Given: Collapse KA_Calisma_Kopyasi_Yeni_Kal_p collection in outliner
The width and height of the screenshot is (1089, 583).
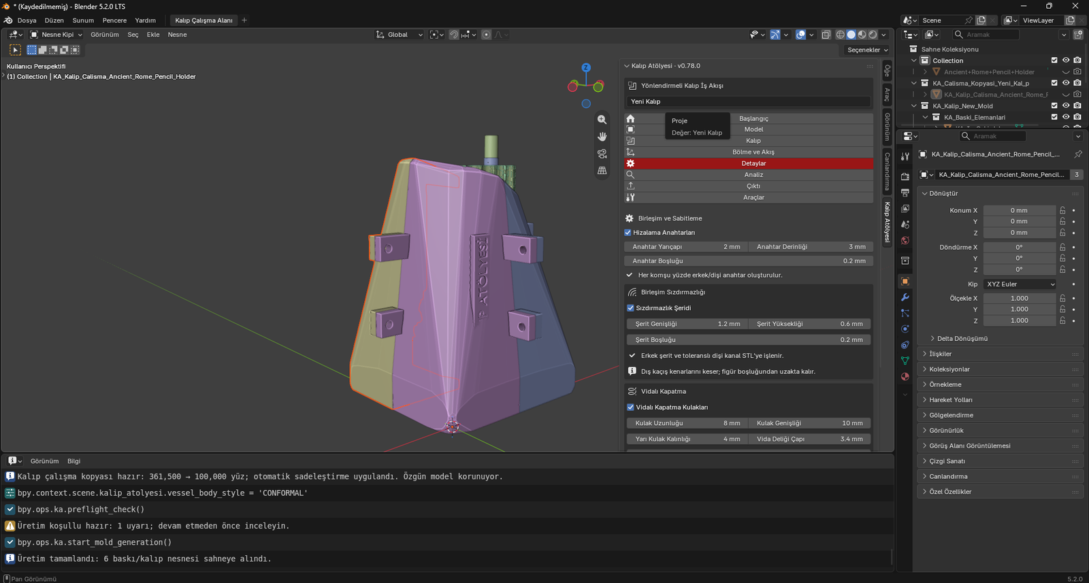Looking at the screenshot, I should [x=914, y=83].
